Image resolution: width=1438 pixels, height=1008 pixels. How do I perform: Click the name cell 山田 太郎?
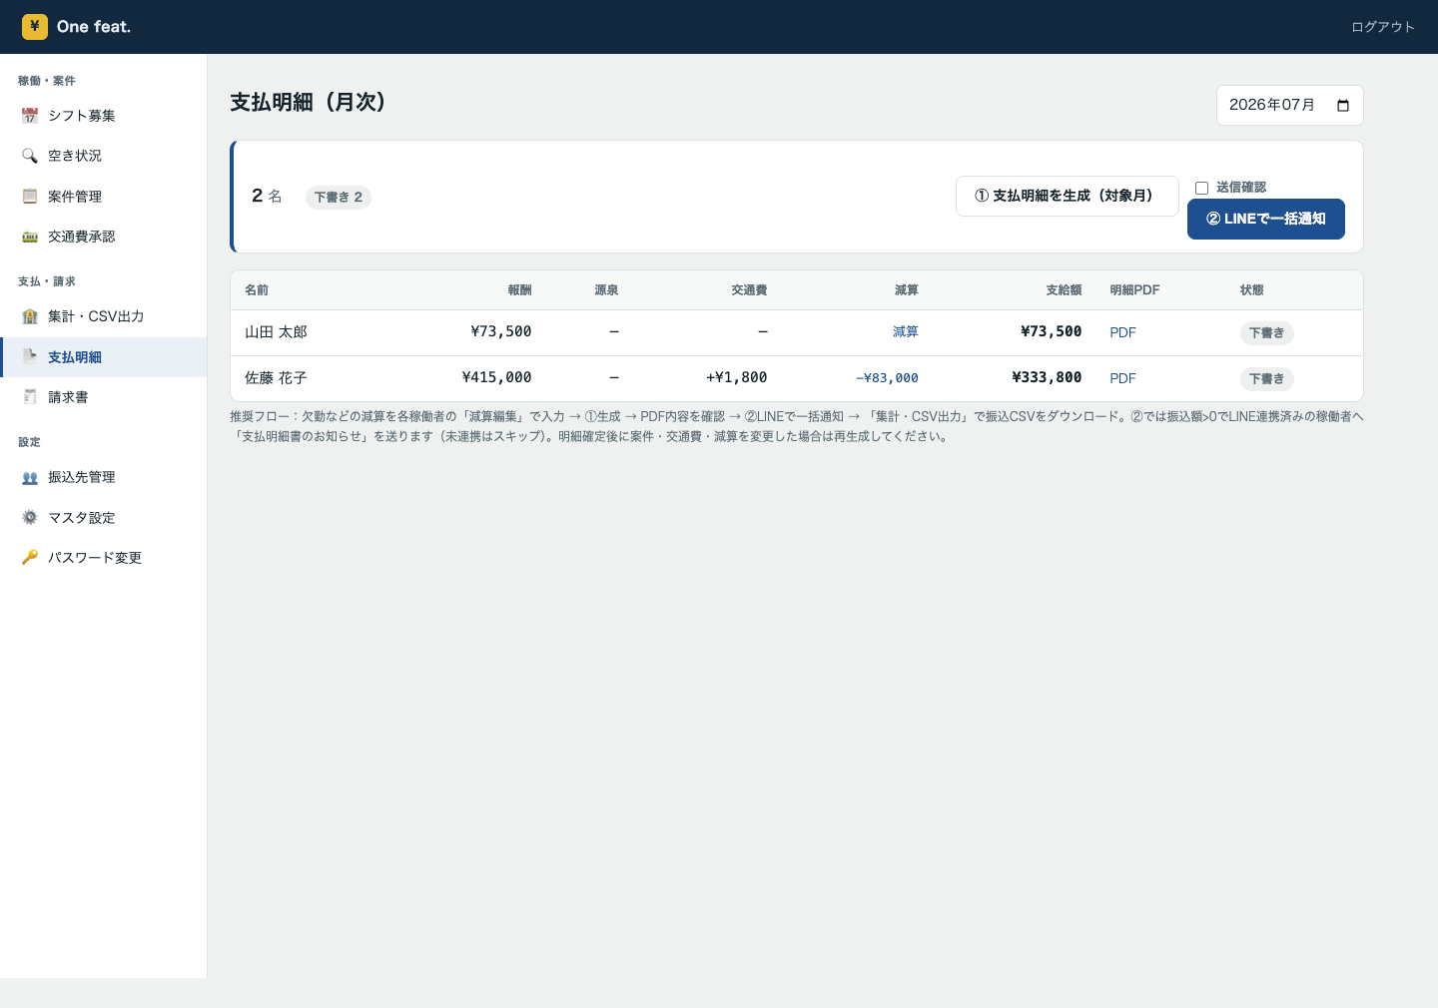[x=276, y=332]
